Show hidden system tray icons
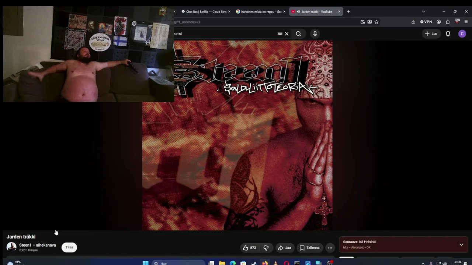The height and width of the screenshot is (265, 472). (423, 264)
